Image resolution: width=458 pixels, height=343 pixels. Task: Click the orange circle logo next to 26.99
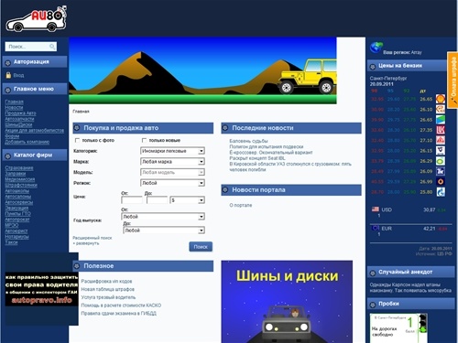(441, 181)
